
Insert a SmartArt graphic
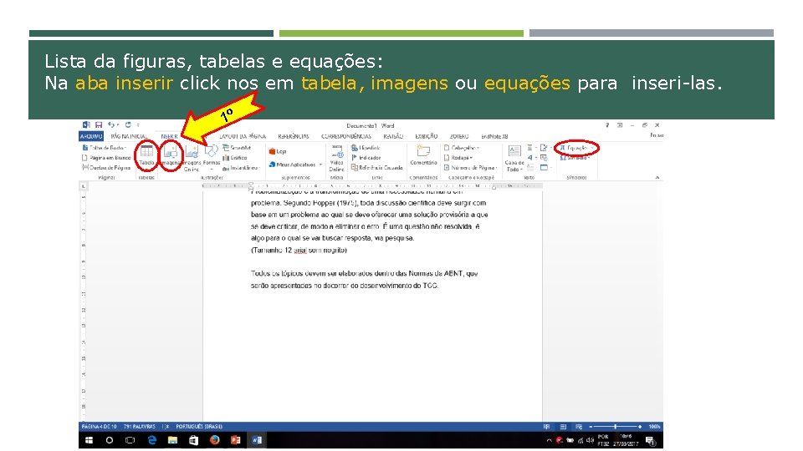(x=237, y=148)
